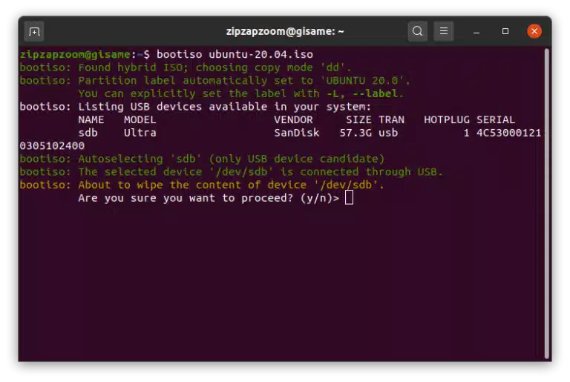The width and height of the screenshot is (570, 382).
Task: Select the sdb device name in table
Action: point(88,133)
